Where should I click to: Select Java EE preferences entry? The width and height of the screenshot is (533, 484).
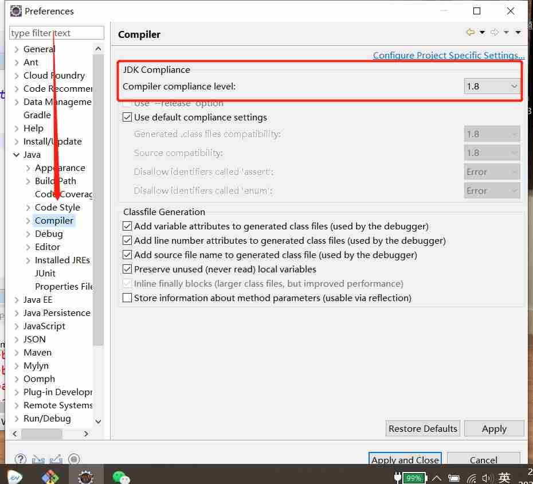(38, 300)
